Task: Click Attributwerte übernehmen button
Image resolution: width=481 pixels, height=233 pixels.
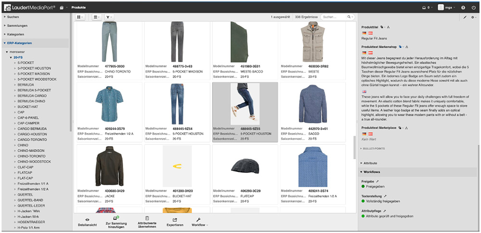Action: [x=147, y=221]
